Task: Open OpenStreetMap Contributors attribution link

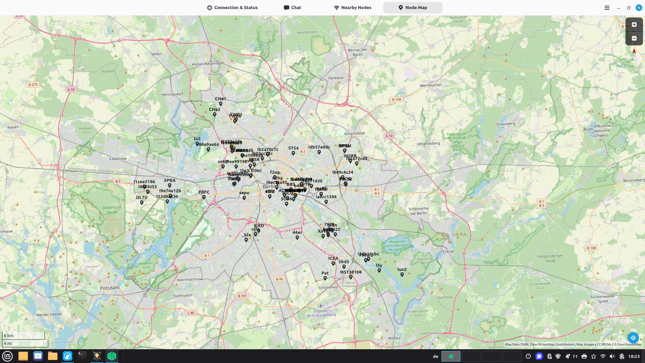Action: (x=552, y=344)
